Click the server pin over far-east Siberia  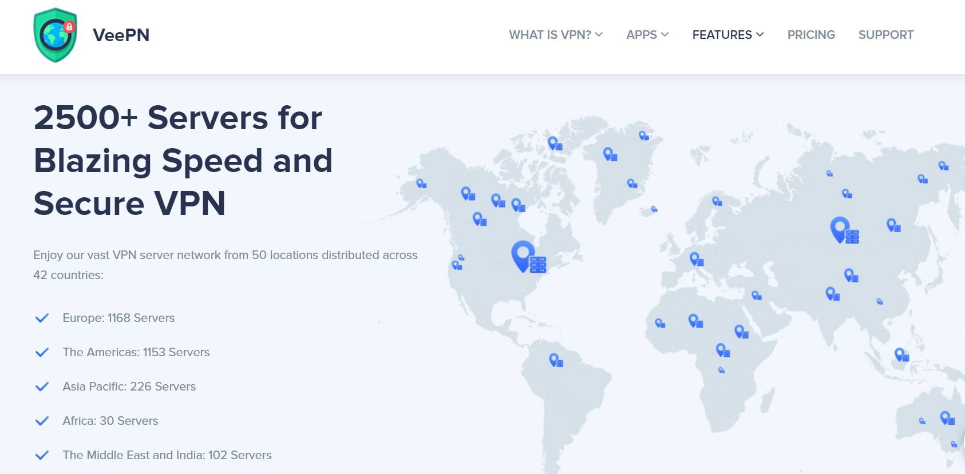(943, 166)
